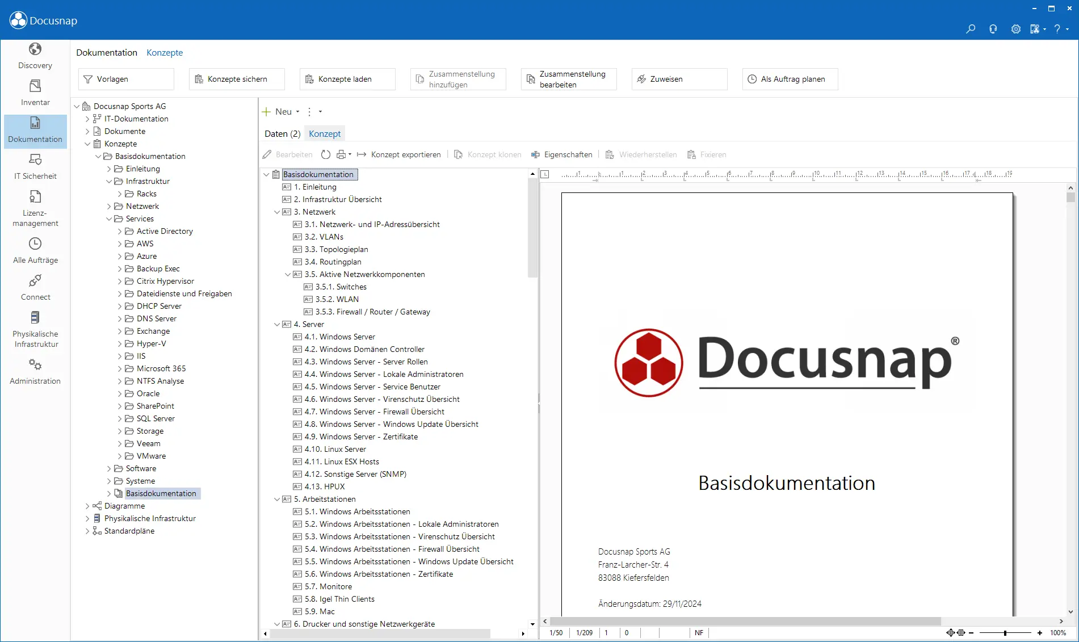Collapse the 4. Server chapter
This screenshot has width=1079, height=642.
277,324
